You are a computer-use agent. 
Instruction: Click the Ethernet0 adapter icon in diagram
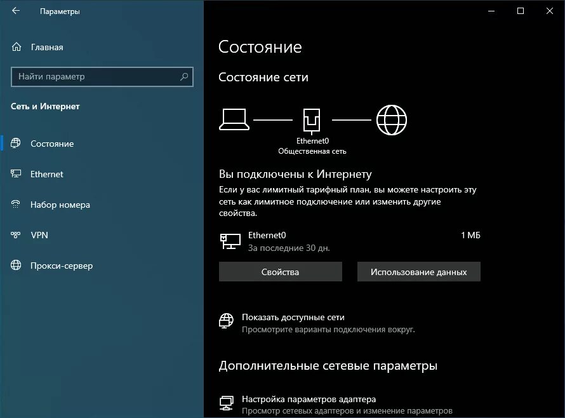tap(312, 121)
